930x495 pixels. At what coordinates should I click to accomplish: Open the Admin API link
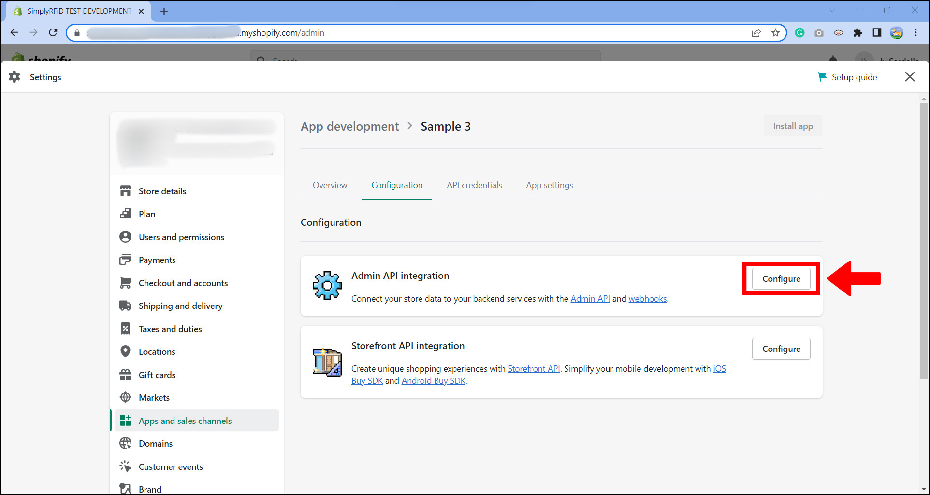[x=590, y=299]
